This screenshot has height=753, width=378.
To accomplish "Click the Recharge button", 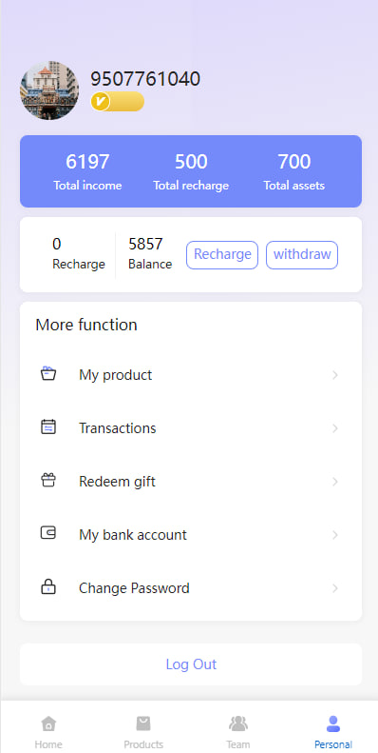I will [222, 255].
